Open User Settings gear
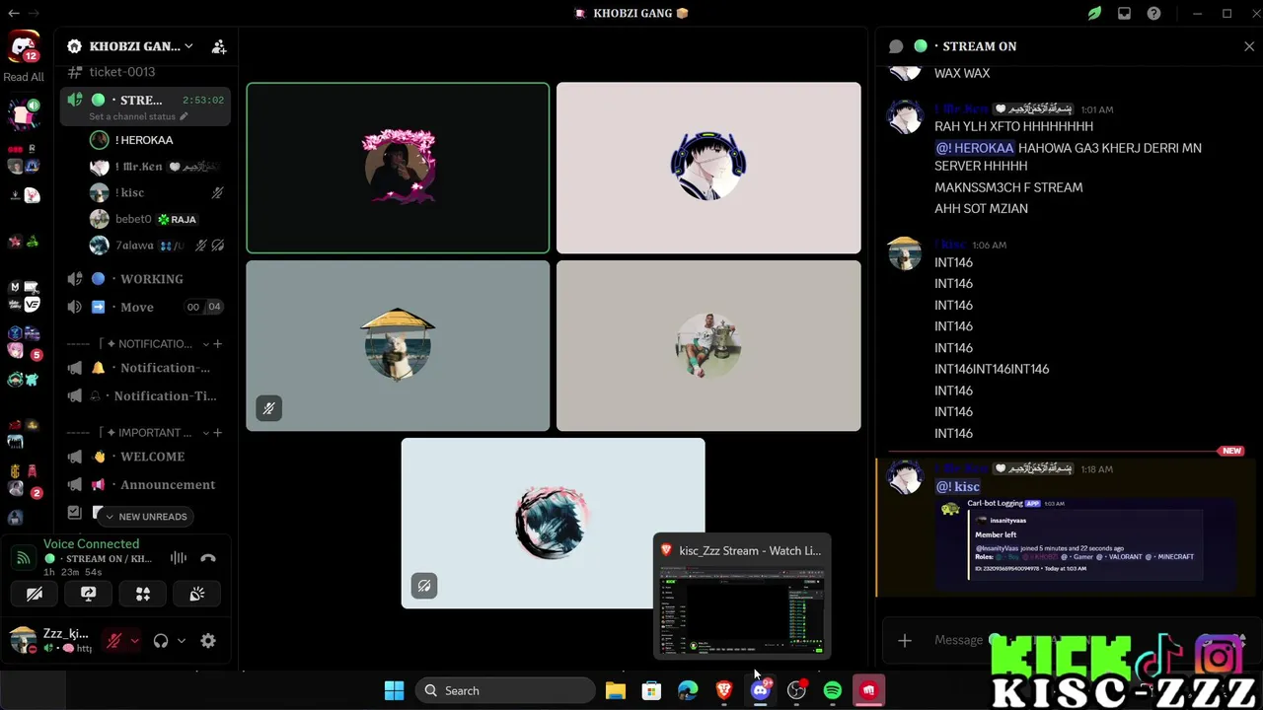 pos(208,641)
